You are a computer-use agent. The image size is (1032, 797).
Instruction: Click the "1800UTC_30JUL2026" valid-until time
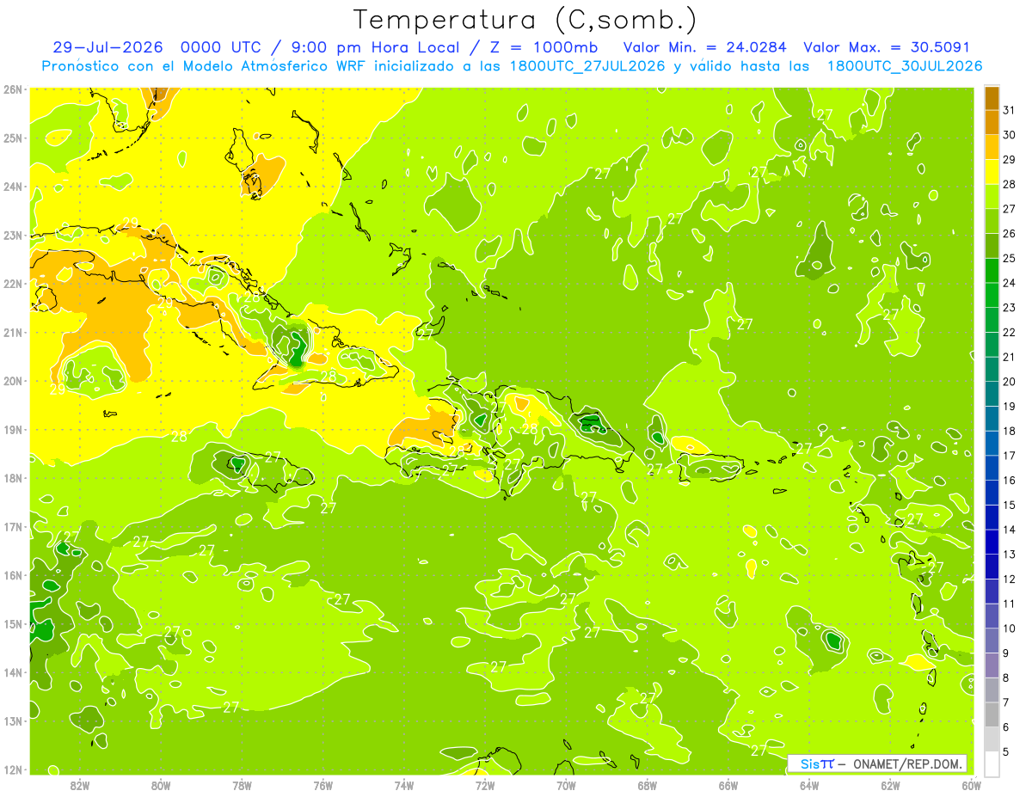pos(905,66)
